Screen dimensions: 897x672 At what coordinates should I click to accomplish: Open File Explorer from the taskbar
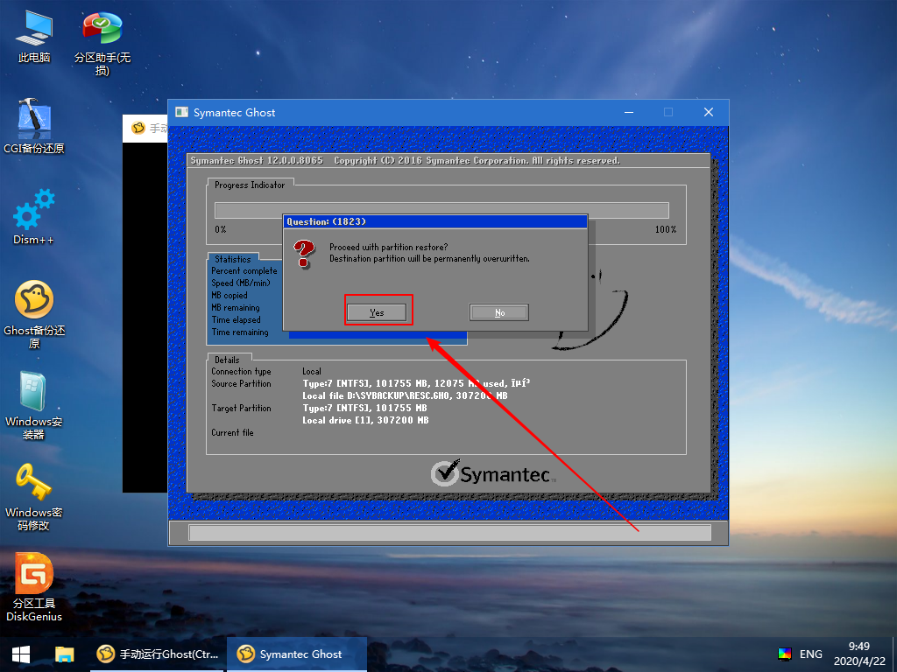click(x=65, y=654)
